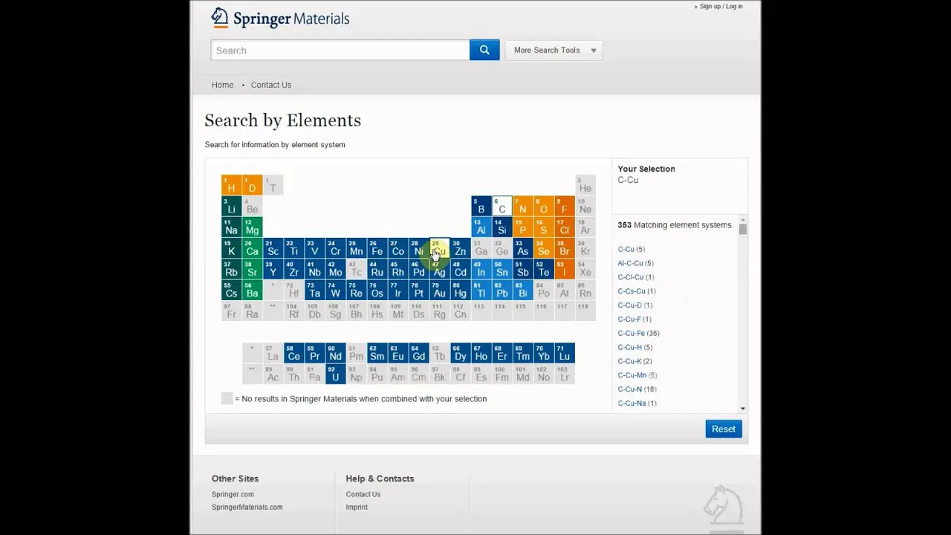Select the Hydrogen H element tile
The image size is (951, 535).
click(231, 185)
